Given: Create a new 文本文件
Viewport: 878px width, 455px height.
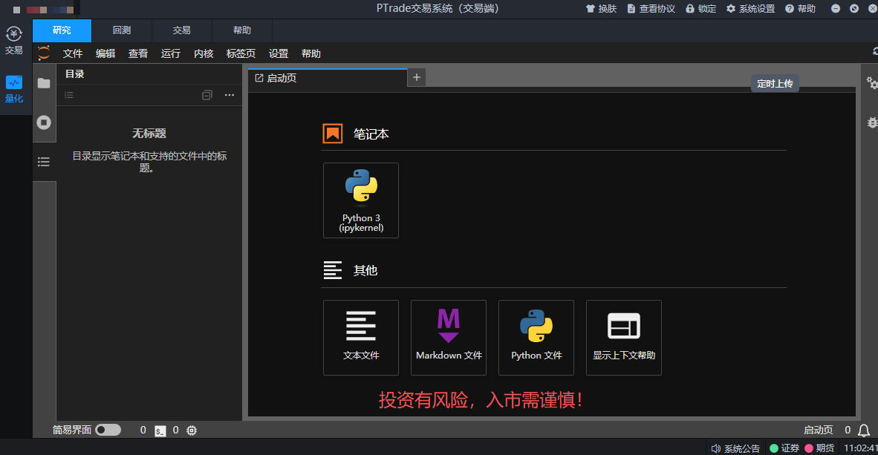Looking at the screenshot, I should click(361, 338).
